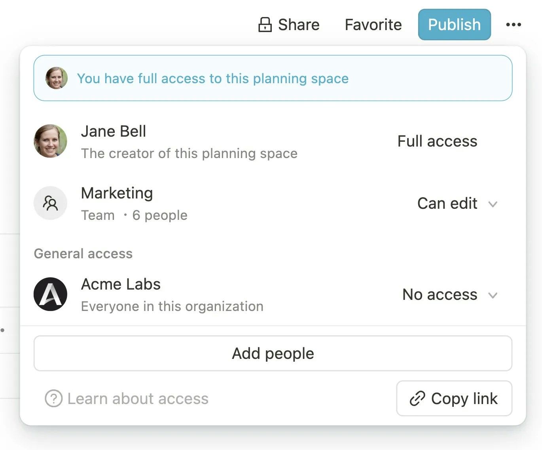Screen dimensions: 542x450
Task: Click the Add people button
Action: (x=273, y=353)
